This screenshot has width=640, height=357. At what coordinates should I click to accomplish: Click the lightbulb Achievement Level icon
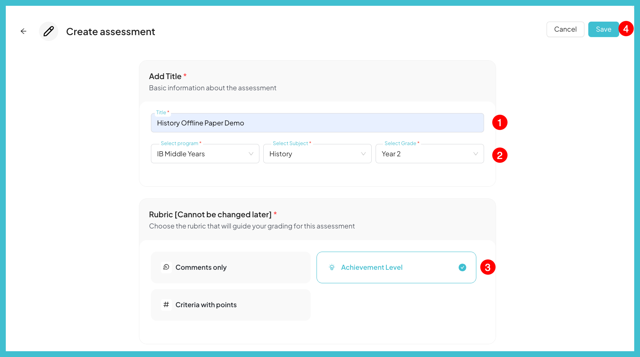(x=332, y=267)
